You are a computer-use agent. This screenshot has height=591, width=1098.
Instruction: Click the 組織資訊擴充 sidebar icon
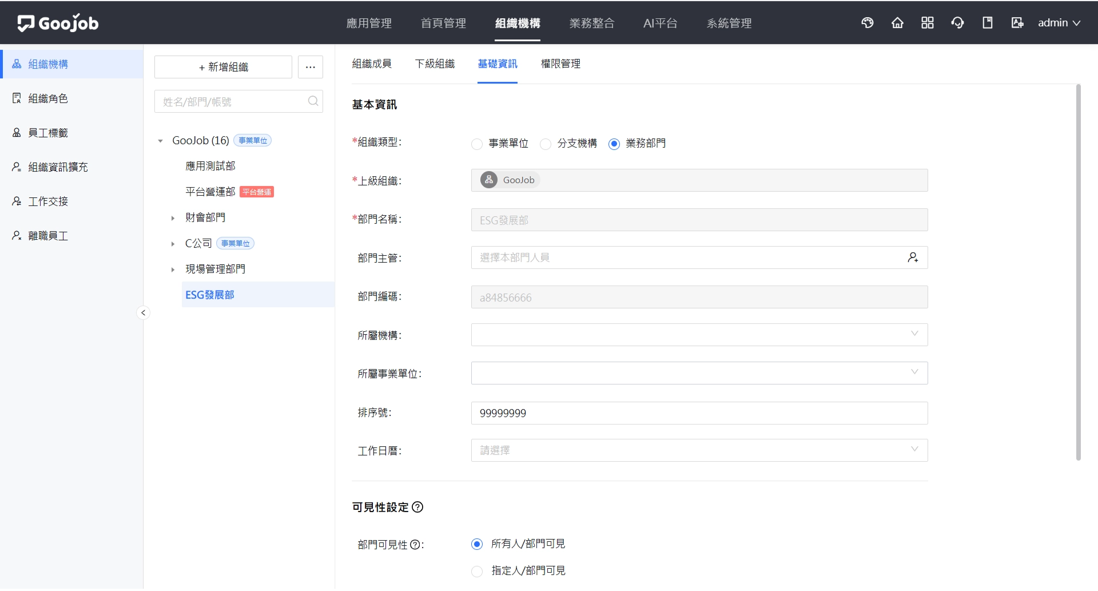click(17, 167)
